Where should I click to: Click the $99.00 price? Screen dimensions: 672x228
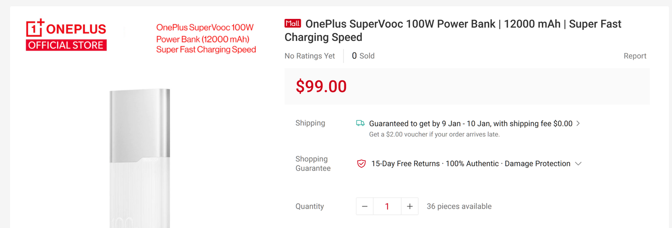(x=321, y=86)
